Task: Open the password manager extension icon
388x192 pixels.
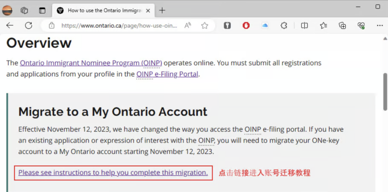Action: click(x=227, y=25)
